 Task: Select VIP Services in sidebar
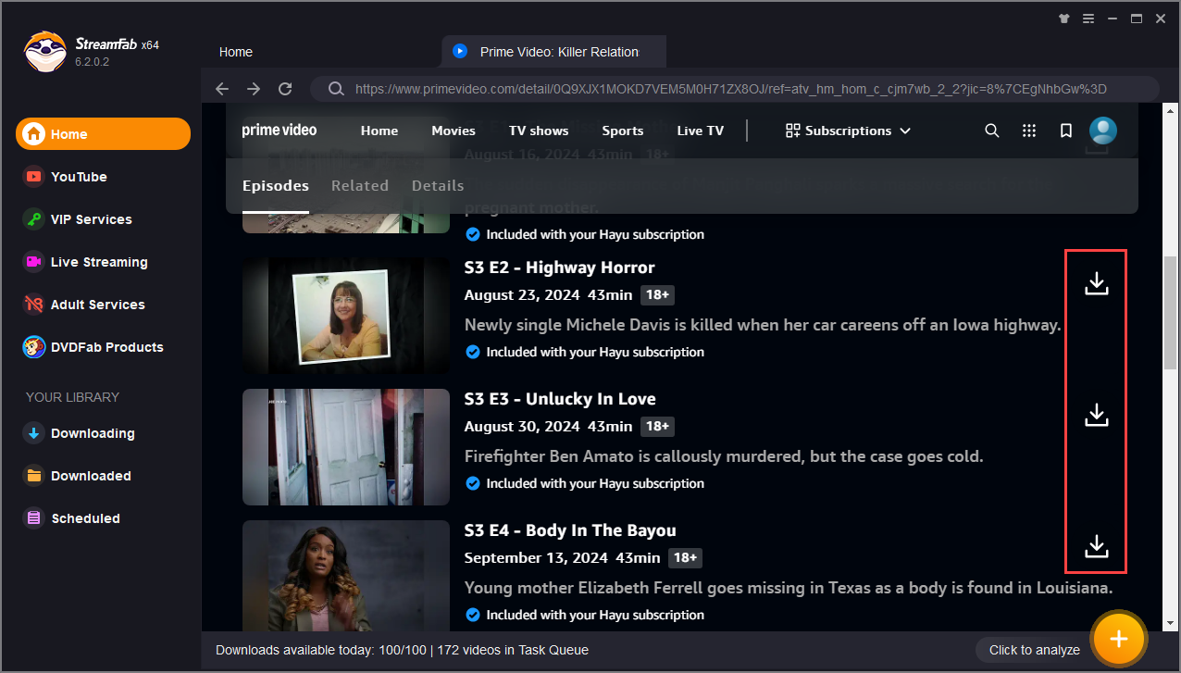(x=91, y=219)
